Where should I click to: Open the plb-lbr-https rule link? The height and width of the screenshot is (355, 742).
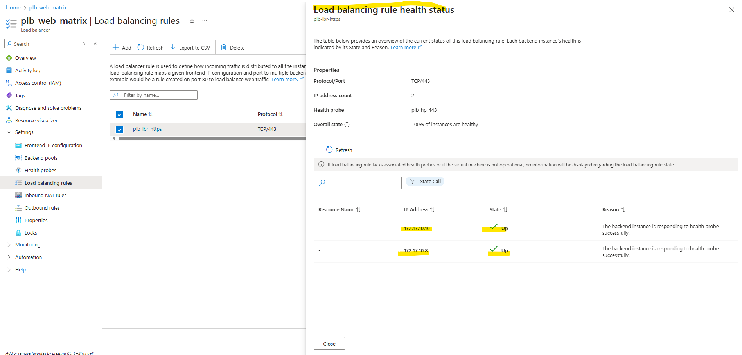point(147,129)
